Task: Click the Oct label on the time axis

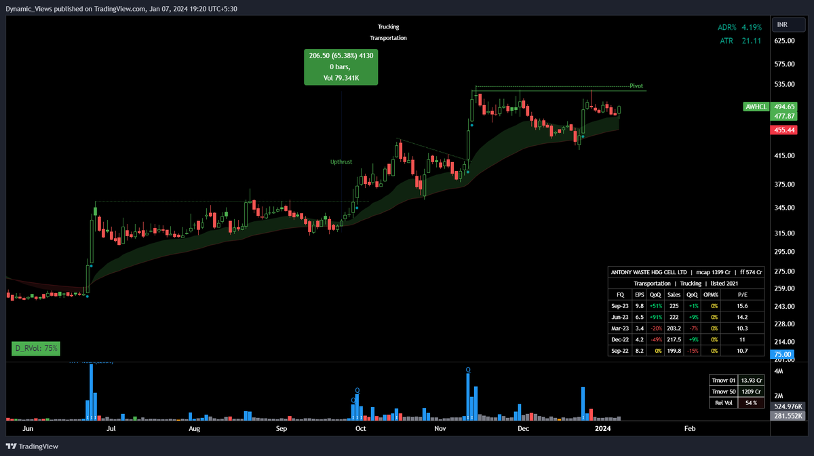Action: [x=361, y=429]
